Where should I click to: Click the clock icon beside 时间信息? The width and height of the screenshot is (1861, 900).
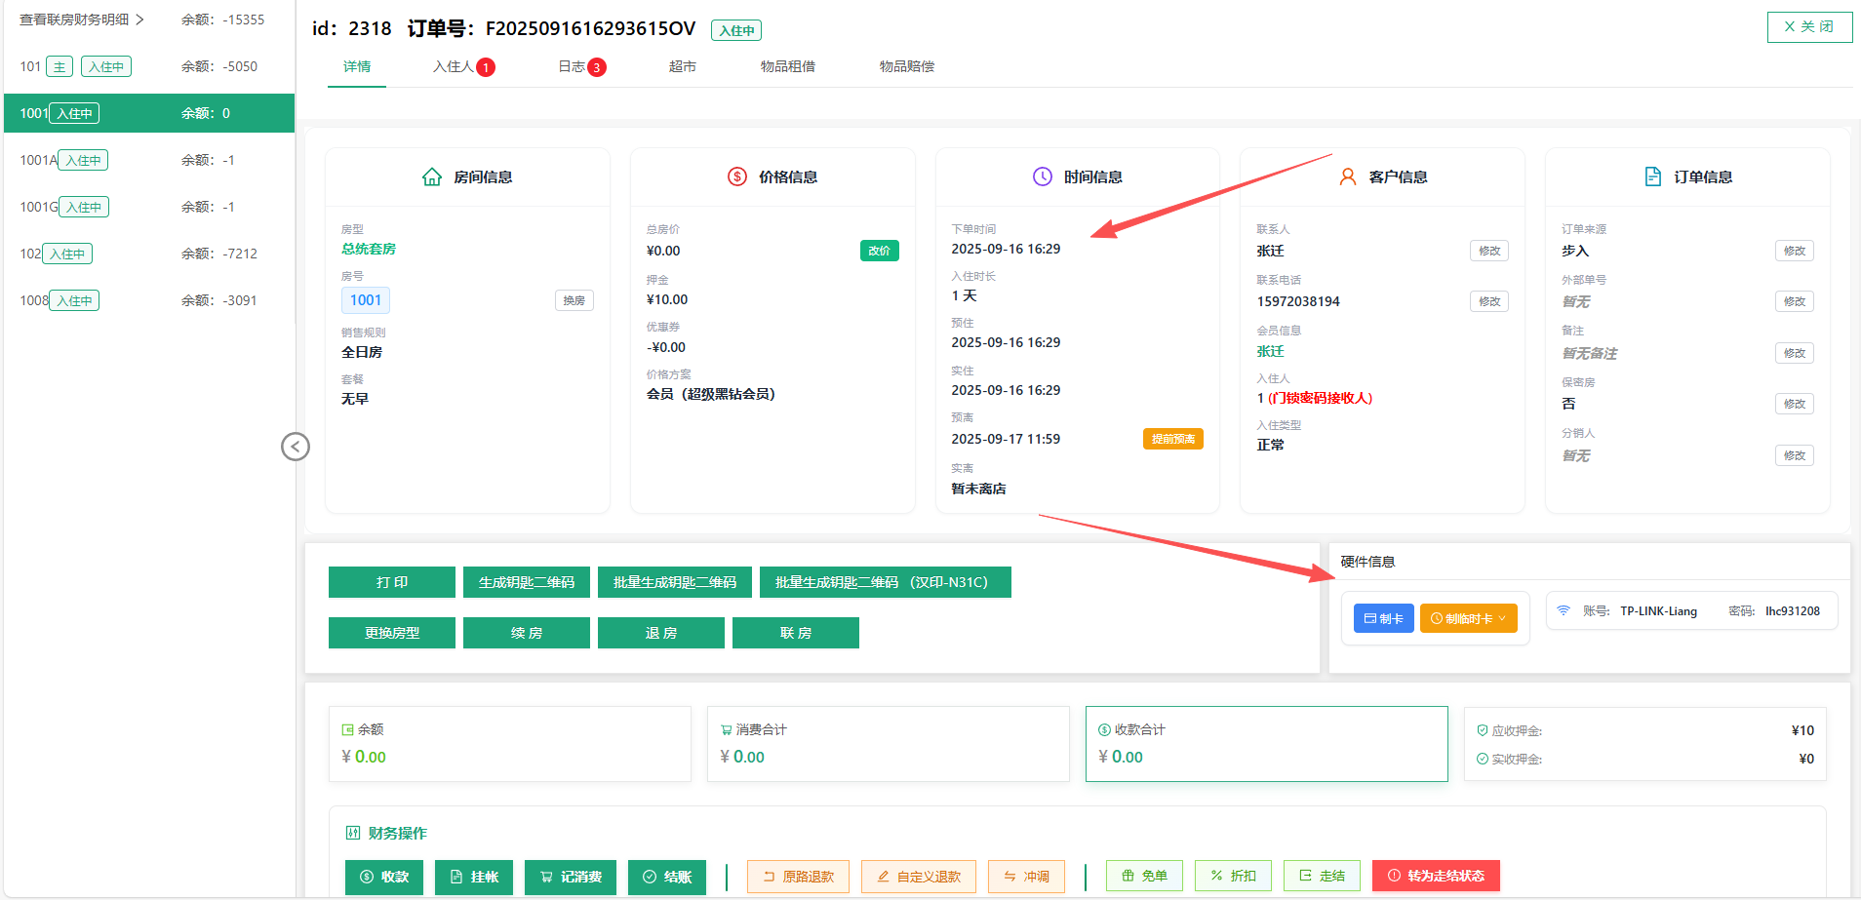(1043, 176)
